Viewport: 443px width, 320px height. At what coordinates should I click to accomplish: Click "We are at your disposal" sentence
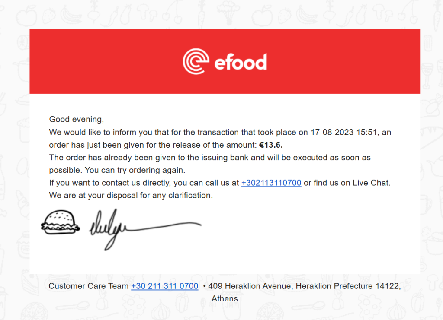pyautogui.click(x=131, y=195)
